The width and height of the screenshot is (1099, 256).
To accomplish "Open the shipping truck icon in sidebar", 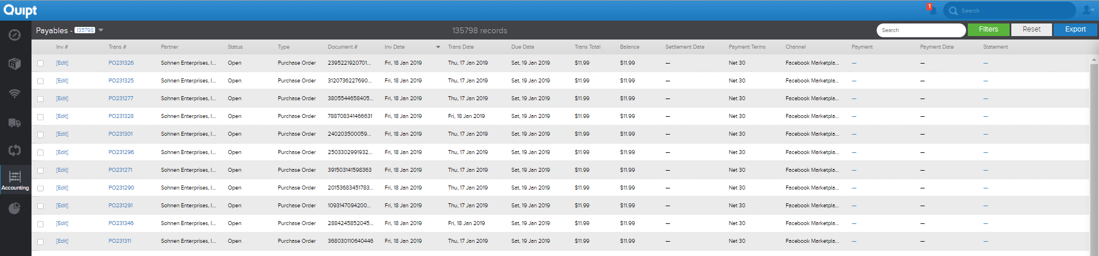I will [15, 123].
